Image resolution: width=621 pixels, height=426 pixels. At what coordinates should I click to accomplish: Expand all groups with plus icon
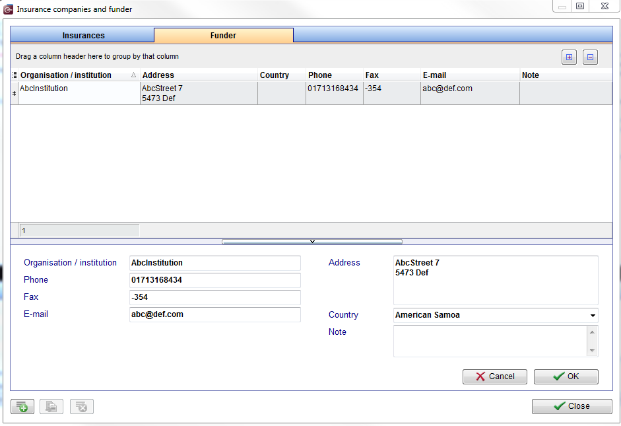[569, 57]
